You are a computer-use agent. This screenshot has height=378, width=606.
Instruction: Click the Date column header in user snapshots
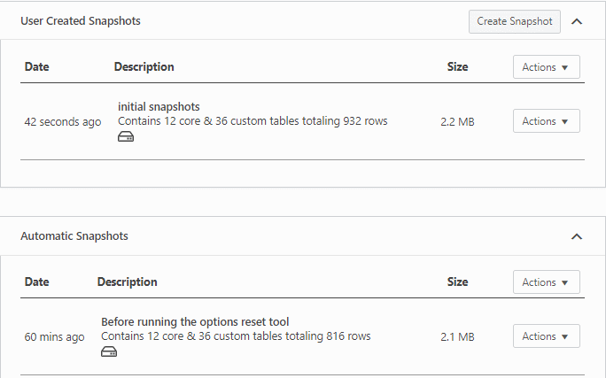click(36, 67)
